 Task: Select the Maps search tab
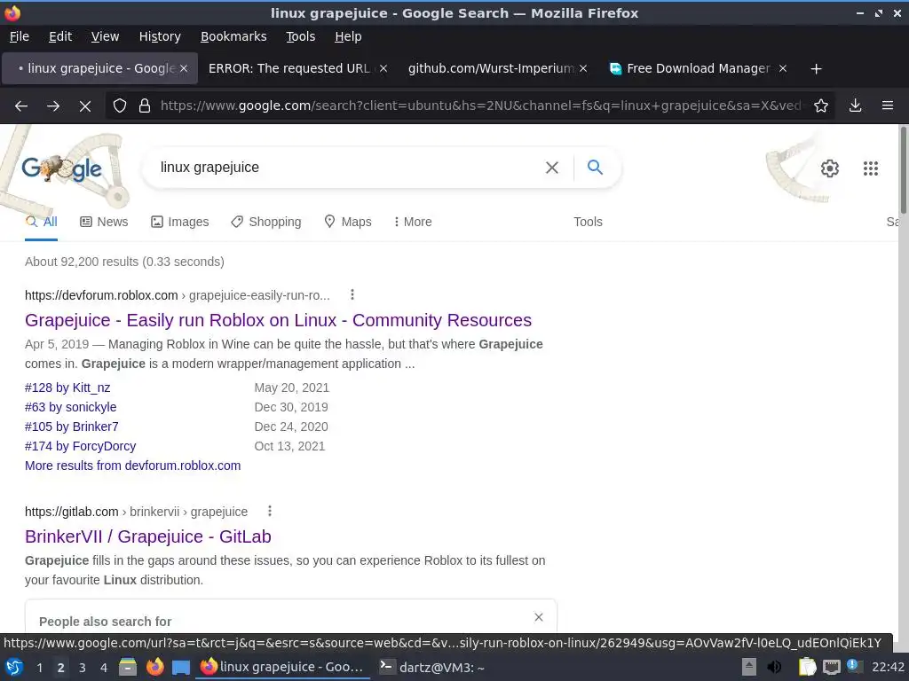coord(348,222)
